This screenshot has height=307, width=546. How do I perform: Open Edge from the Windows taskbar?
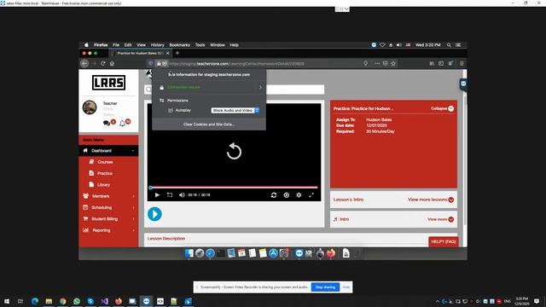coord(35,301)
